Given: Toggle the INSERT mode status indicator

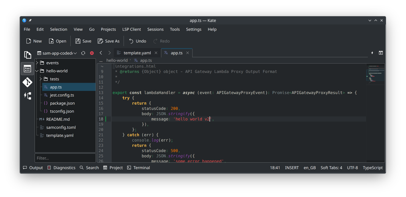Looking at the screenshot, I should click(292, 168).
